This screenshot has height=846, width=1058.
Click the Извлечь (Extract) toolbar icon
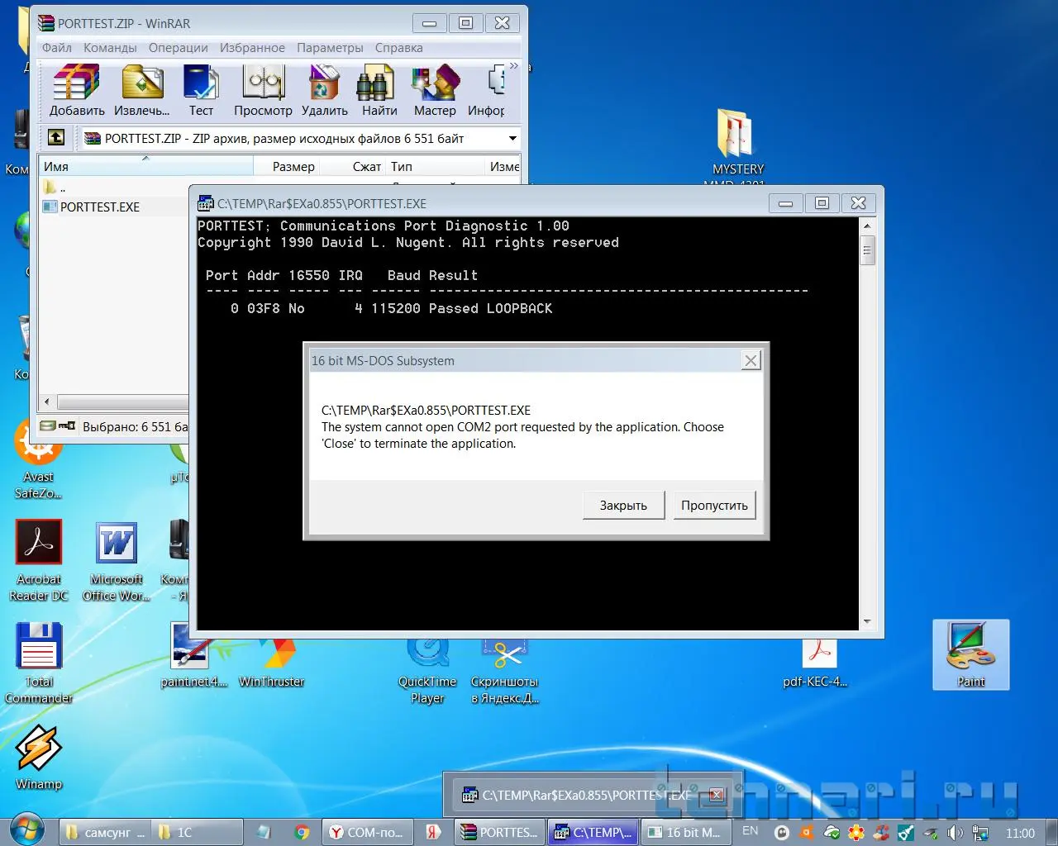point(141,91)
